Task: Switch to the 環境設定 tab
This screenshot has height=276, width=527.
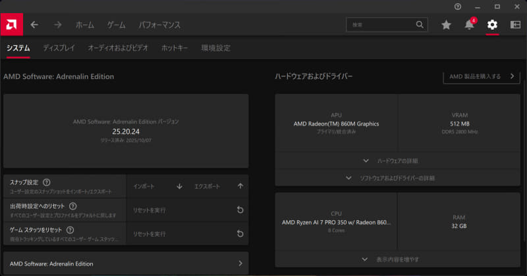Action: (216, 48)
